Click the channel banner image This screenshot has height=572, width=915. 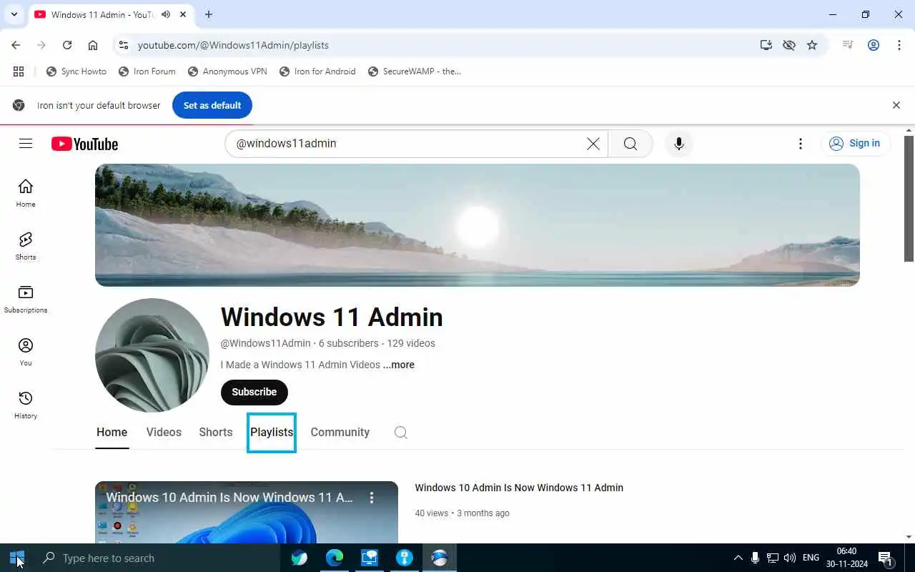pyautogui.click(x=478, y=225)
